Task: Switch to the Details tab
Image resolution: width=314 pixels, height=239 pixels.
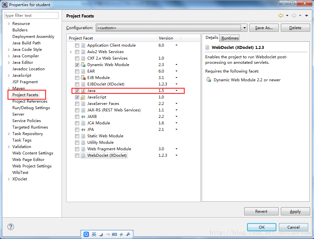Action: pyautogui.click(x=212, y=38)
